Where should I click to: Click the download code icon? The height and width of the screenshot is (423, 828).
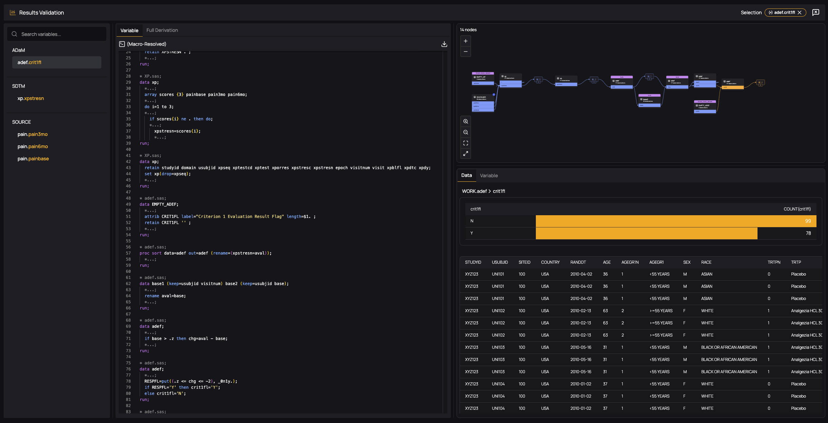[x=444, y=44]
